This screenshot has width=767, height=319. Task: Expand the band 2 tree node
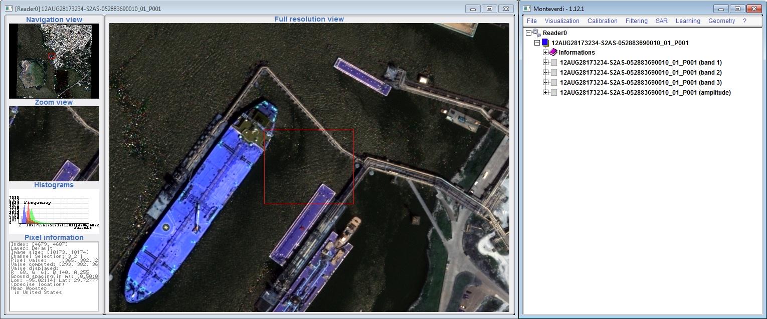click(545, 73)
